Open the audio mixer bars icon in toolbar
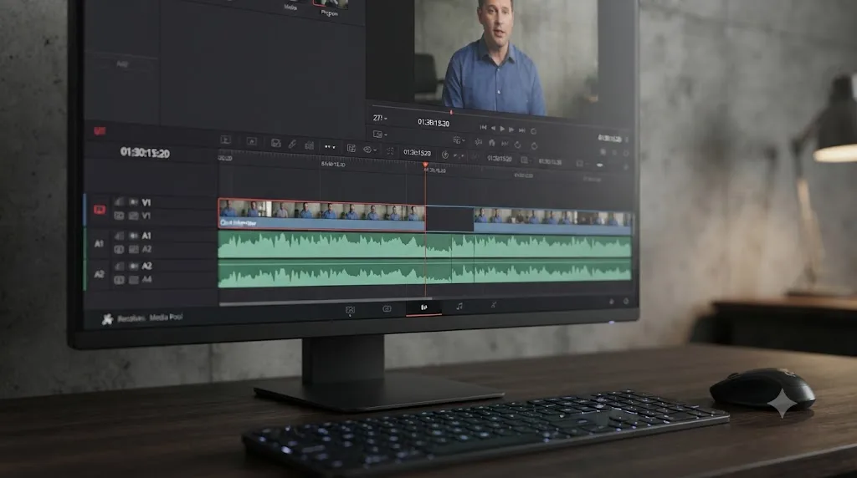 [310, 145]
